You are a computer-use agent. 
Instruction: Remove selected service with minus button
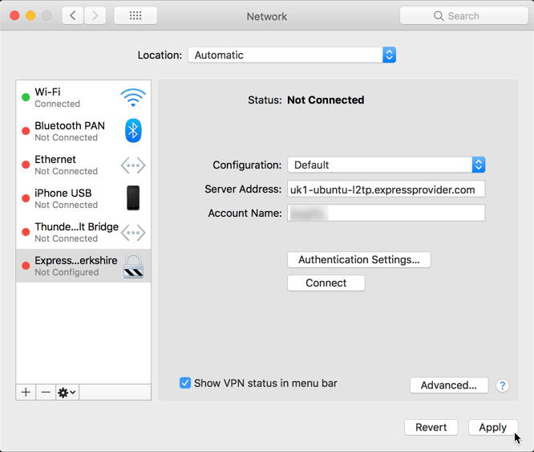click(46, 393)
